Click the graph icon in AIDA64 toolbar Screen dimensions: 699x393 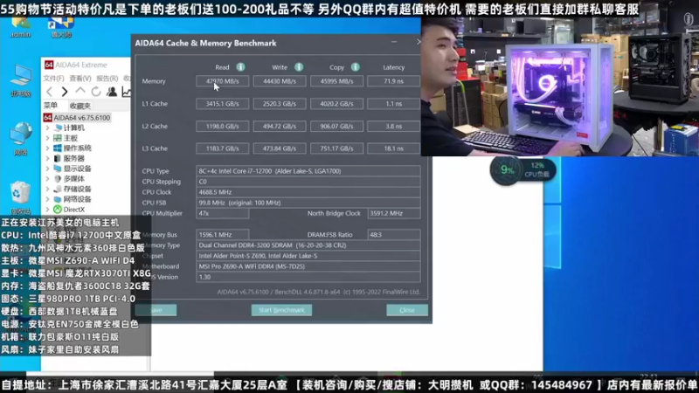[126, 92]
